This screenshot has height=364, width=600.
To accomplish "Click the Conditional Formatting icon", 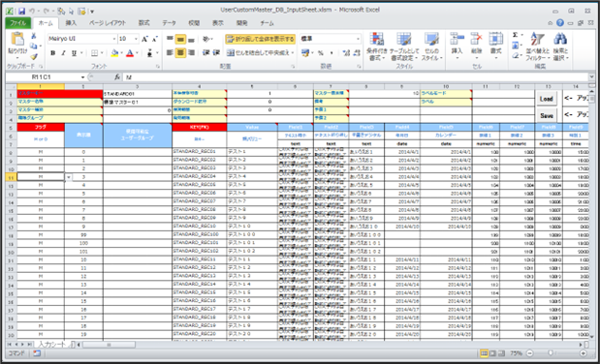I will point(376,40).
